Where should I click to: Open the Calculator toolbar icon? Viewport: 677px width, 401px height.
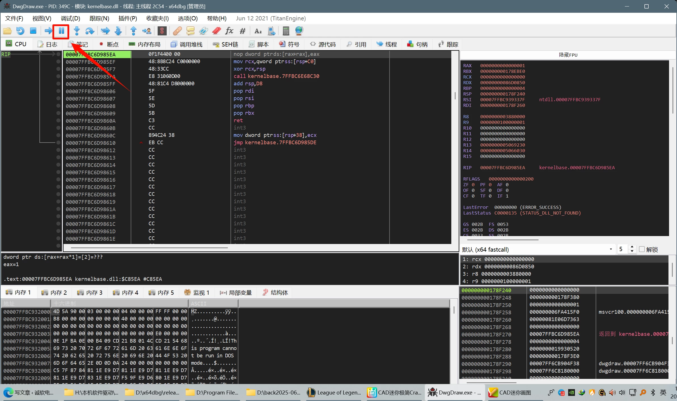coord(286,31)
